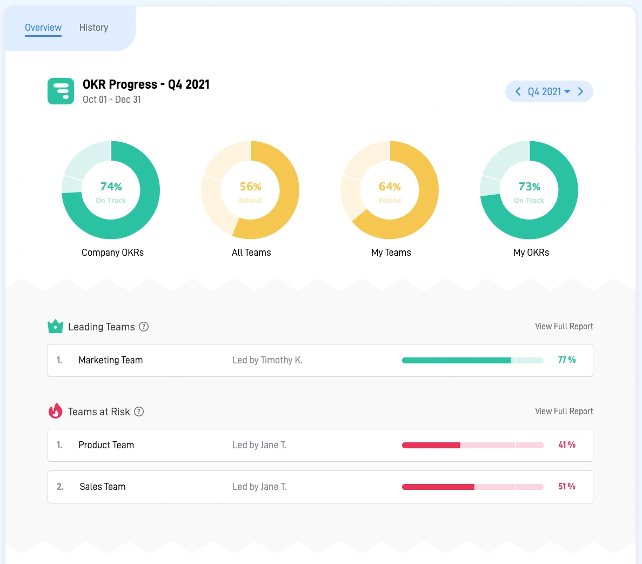The image size is (642, 564).
Task: Click the All Teams label
Action: click(251, 253)
